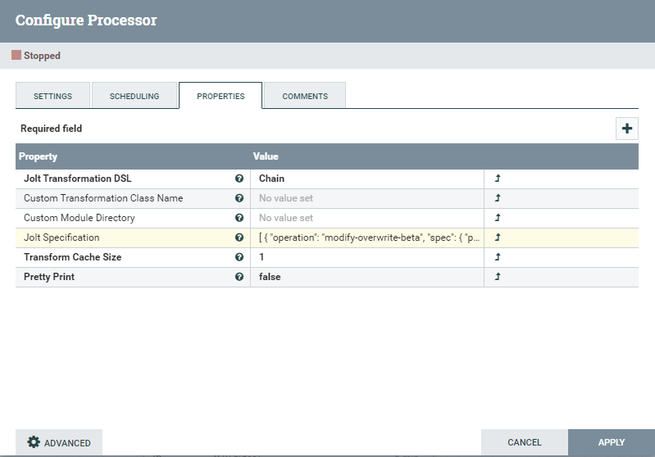Cancel the processor configuration
655x457 pixels.
pos(525,442)
